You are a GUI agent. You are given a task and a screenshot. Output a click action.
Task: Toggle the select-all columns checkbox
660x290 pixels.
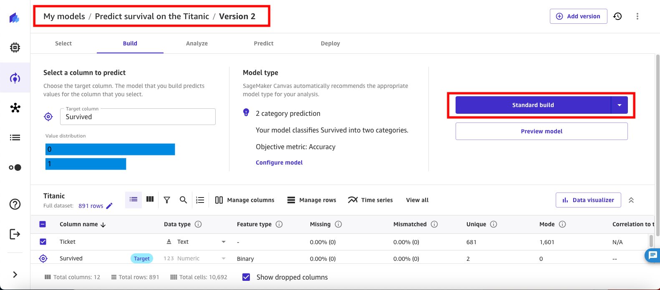[43, 224]
